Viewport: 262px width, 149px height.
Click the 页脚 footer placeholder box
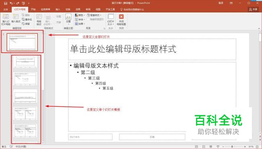(152, 137)
